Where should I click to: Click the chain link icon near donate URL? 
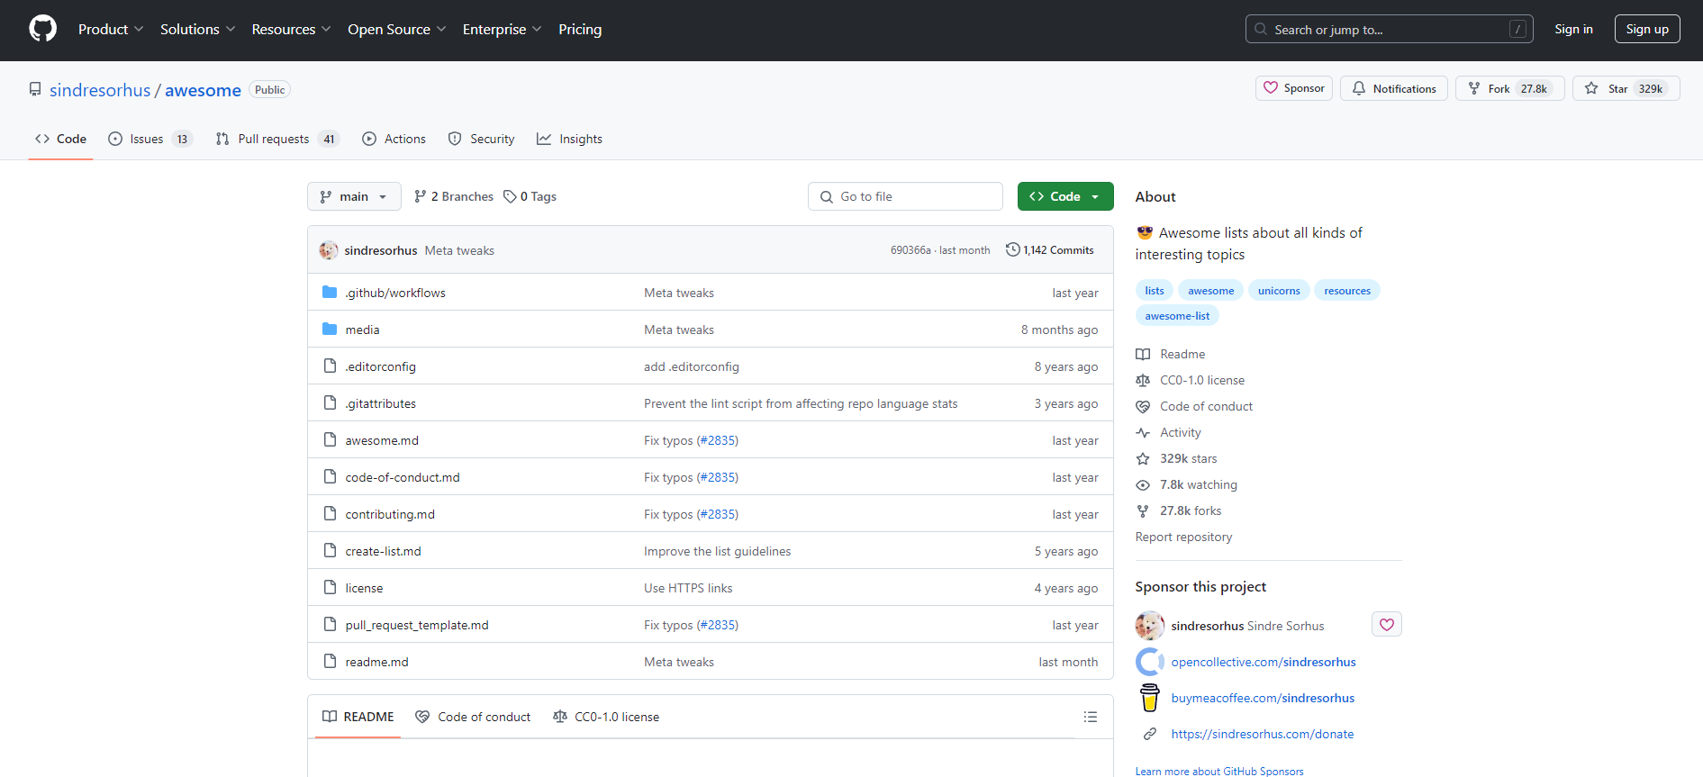(1149, 734)
